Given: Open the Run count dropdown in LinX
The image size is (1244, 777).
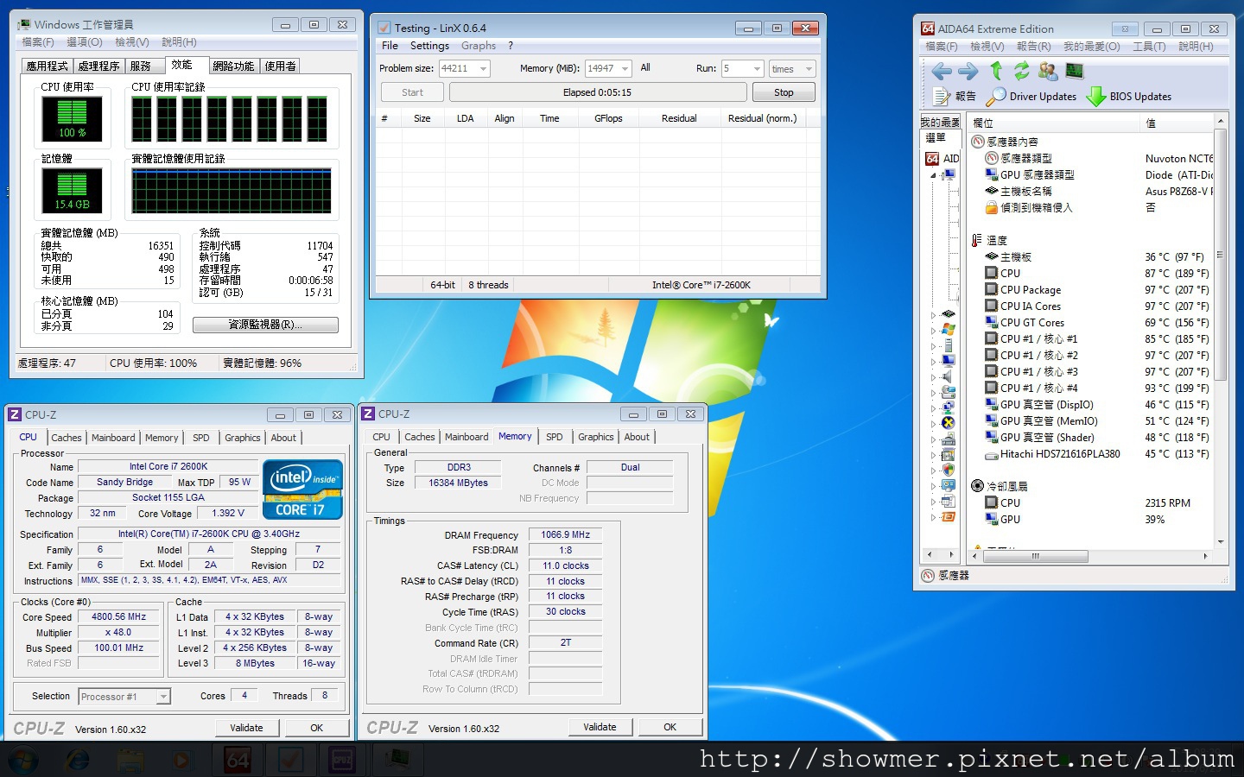Looking at the screenshot, I should pyautogui.click(x=757, y=69).
